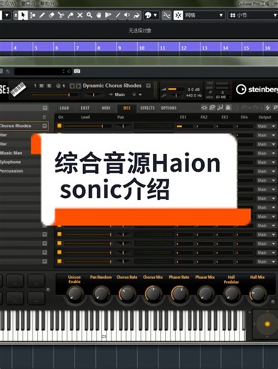Switch to the OPTIONS tab
Viewport: 278px width, 369px height.
[x=169, y=108]
